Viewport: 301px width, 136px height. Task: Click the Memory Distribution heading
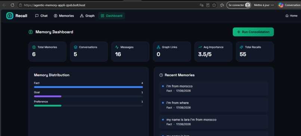[52, 75]
